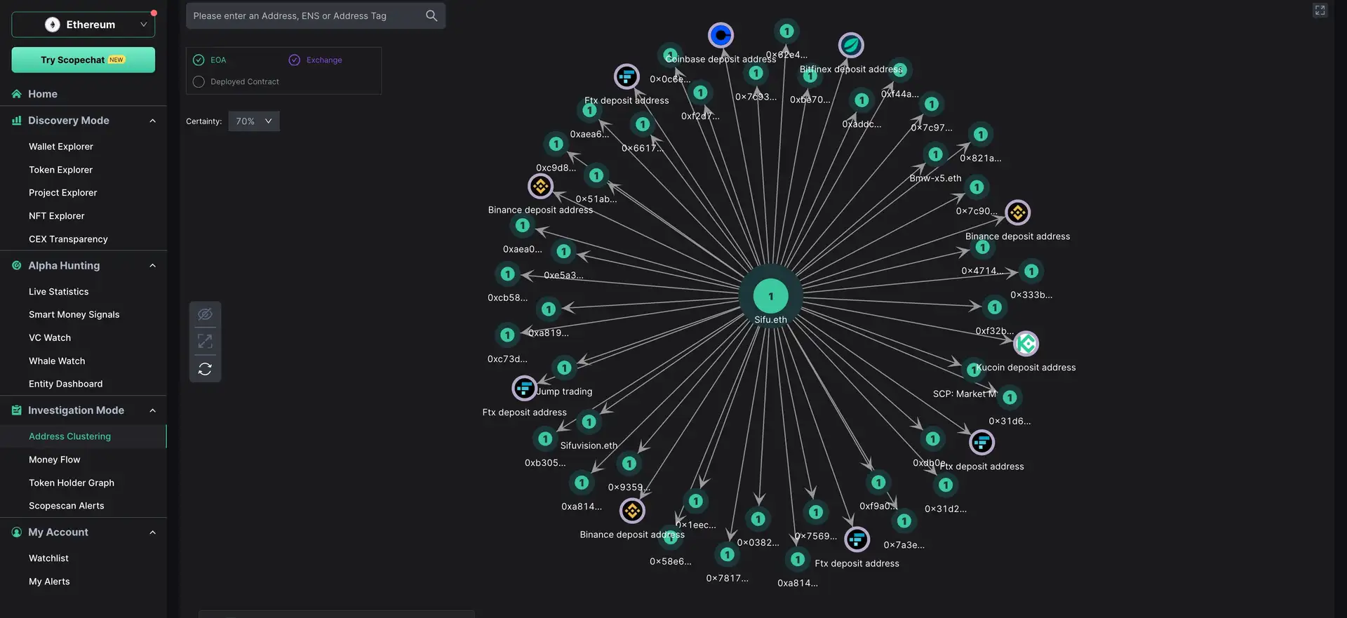The height and width of the screenshot is (618, 1347).
Task: Click the Kucoin deposit address node icon
Action: tap(1026, 344)
